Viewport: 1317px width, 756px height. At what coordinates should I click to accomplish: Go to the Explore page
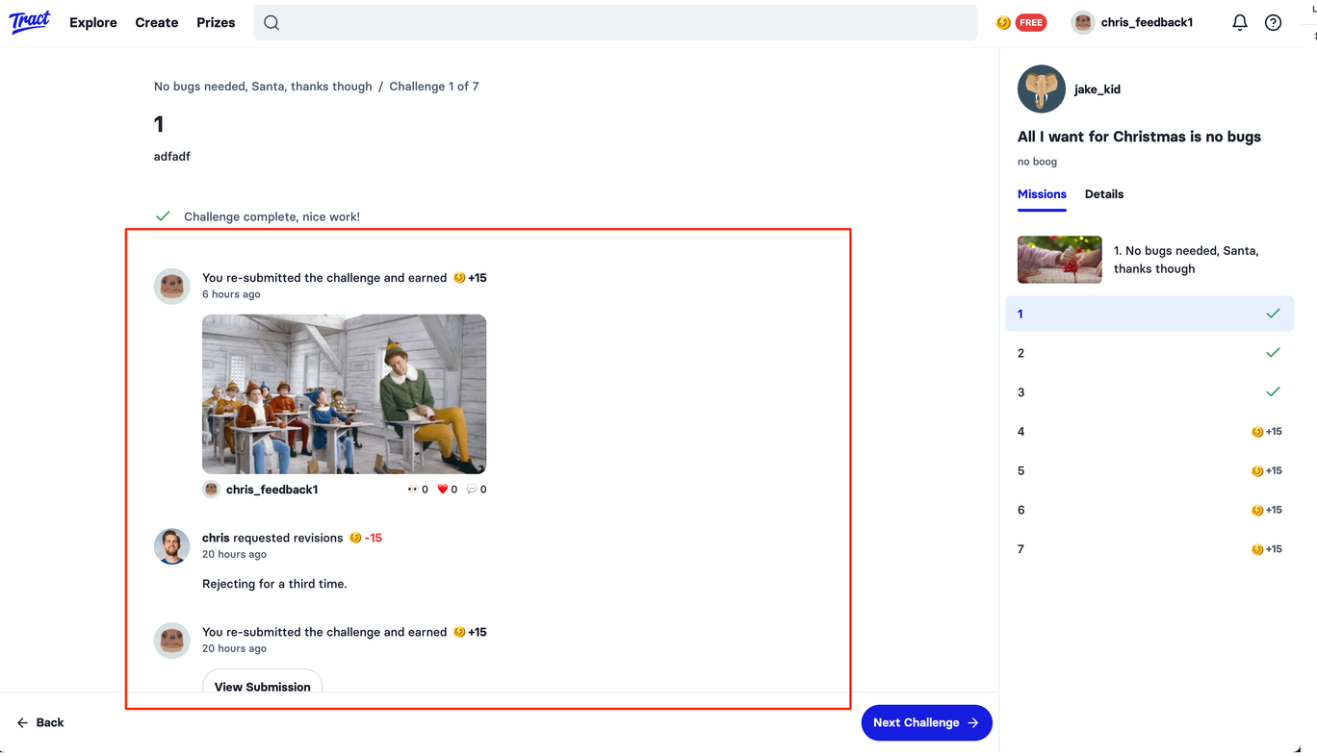[93, 23]
